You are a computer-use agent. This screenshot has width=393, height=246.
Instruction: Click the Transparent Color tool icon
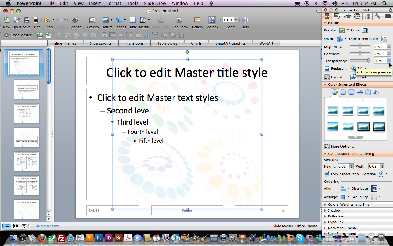[384, 39]
